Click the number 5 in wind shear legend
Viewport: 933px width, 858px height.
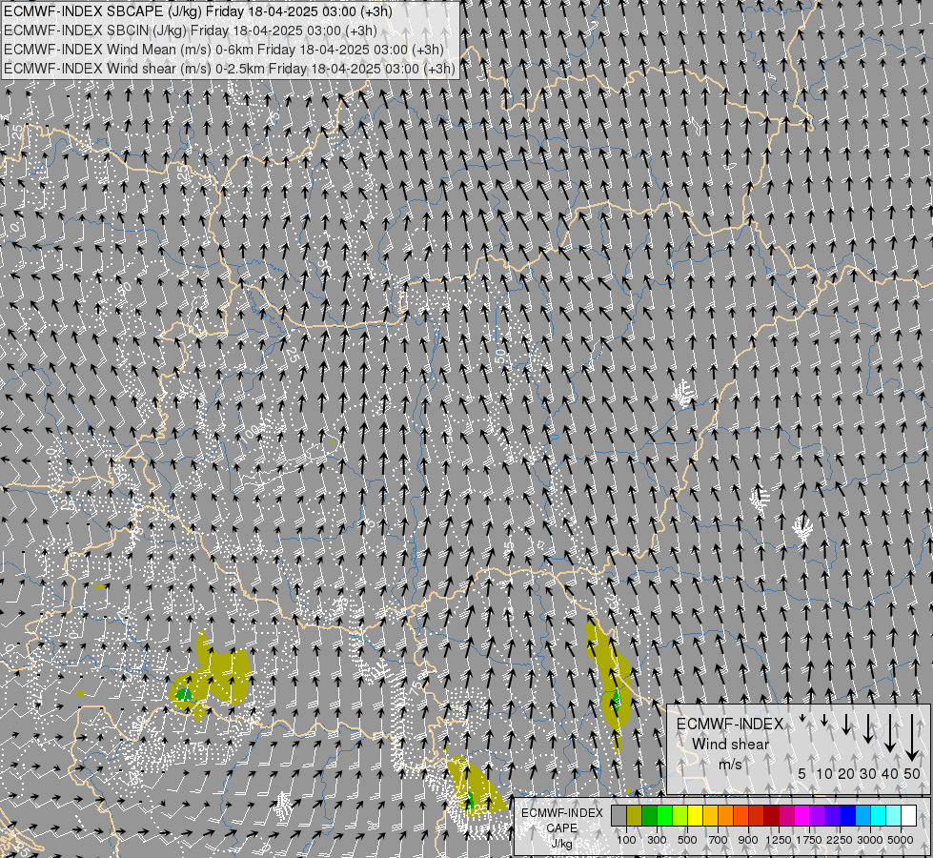802,774
